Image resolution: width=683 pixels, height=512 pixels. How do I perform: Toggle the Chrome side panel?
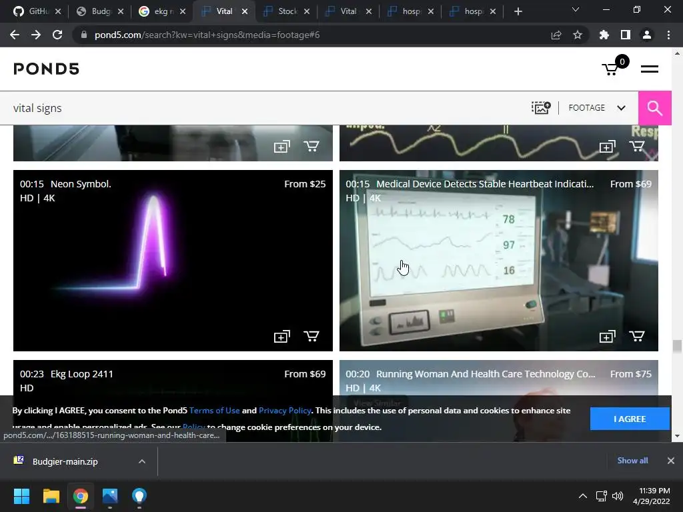tap(626, 35)
